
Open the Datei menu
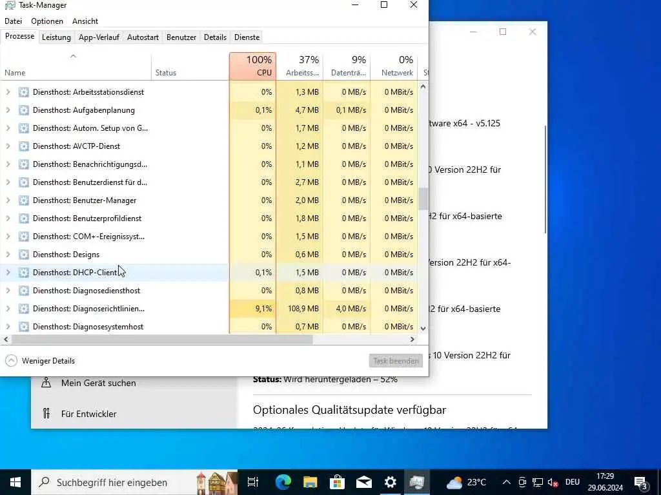13,21
